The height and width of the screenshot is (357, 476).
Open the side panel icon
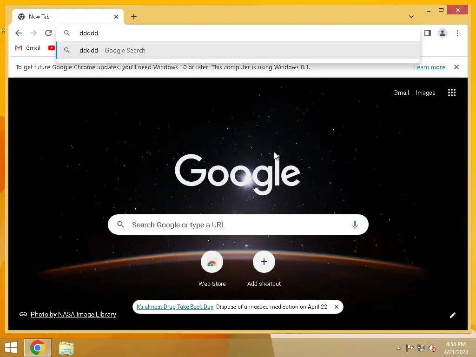[428, 33]
